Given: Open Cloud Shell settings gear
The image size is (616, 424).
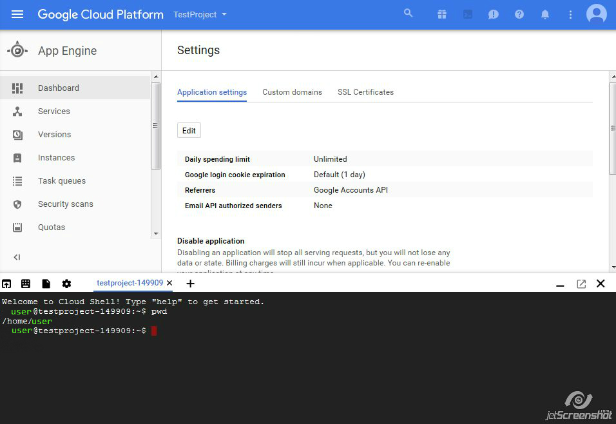Looking at the screenshot, I should 66,284.
